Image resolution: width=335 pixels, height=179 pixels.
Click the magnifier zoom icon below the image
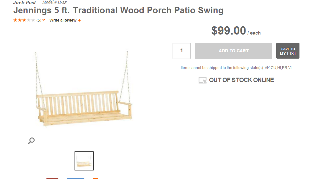(31, 141)
